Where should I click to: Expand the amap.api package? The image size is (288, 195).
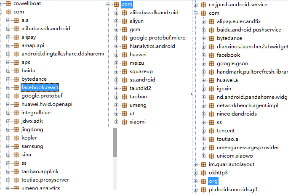click(x=8, y=45)
